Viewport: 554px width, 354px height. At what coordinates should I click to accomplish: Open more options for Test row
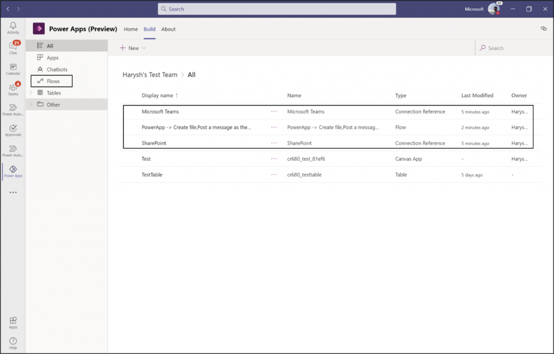pyautogui.click(x=274, y=159)
